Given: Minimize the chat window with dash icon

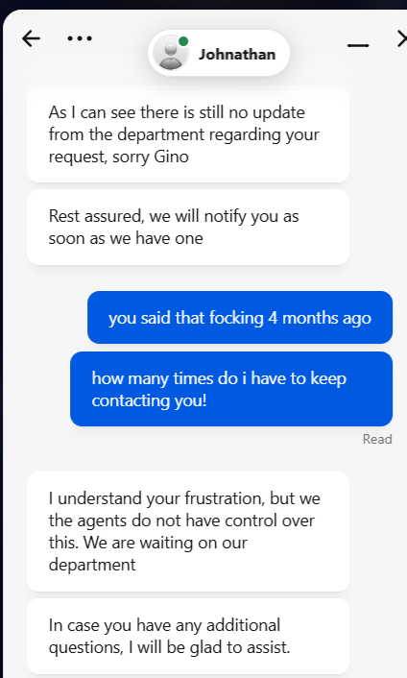Looking at the screenshot, I should 358,45.
